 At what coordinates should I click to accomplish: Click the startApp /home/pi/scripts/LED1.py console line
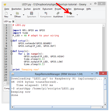click(42, 89)
